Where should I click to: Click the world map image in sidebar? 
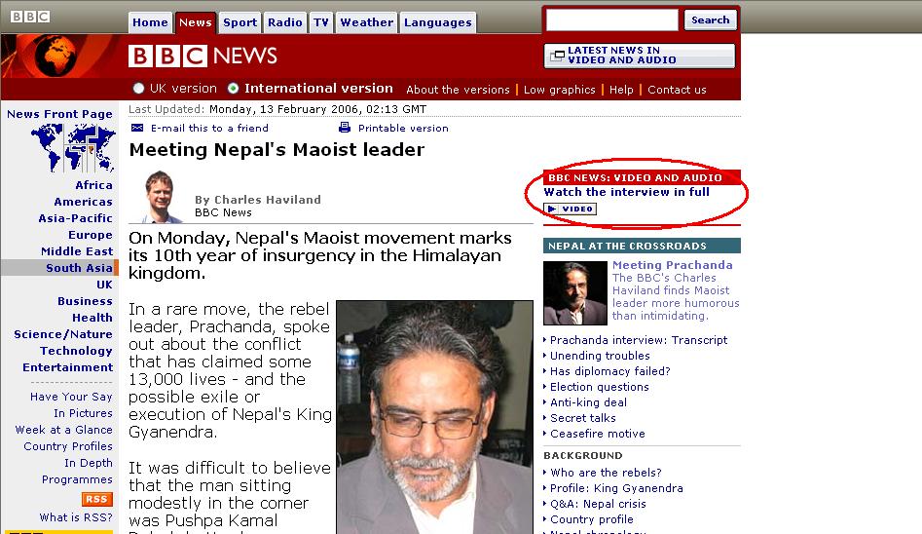pos(73,148)
